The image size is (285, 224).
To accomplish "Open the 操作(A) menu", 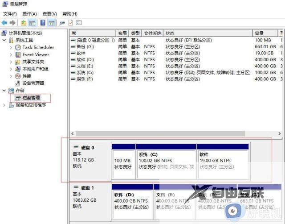I will pos(30,14).
